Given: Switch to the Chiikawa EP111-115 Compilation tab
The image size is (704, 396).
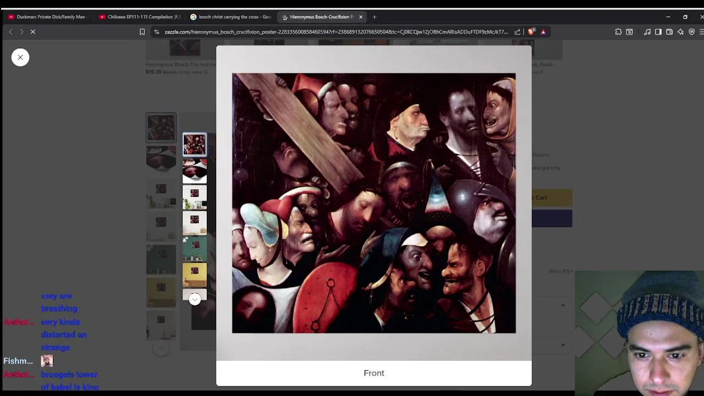Looking at the screenshot, I should [x=141, y=17].
